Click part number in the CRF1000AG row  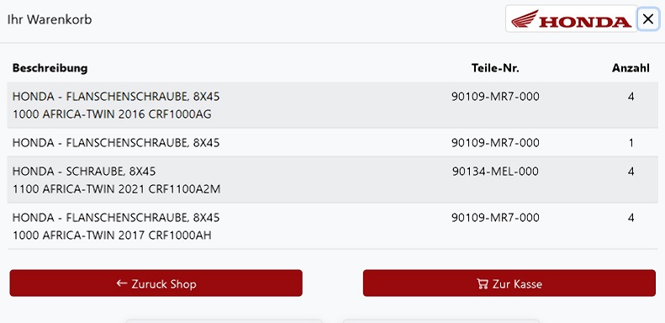point(495,97)
